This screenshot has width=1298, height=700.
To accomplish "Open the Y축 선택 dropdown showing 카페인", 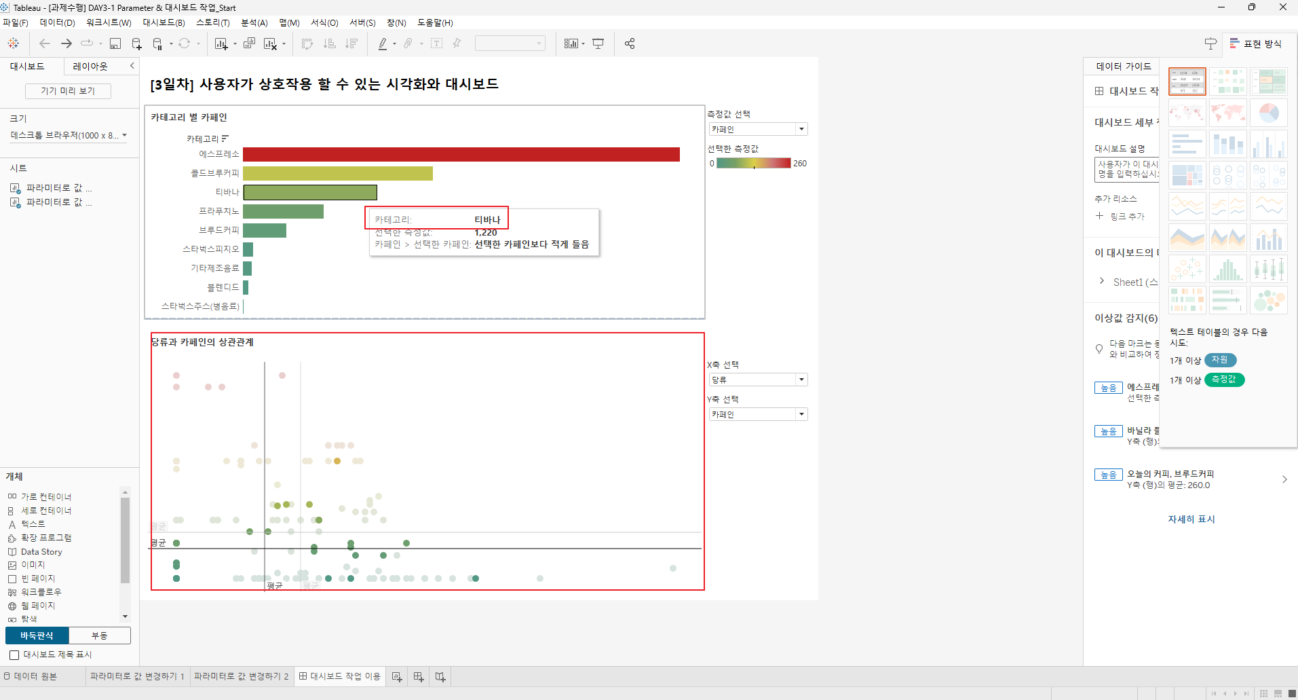I will 758,414.
